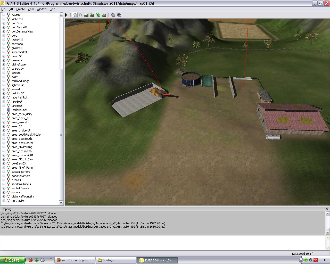Screen dimensions: 330x264
Task: Expand the sawmill node in scenegraph
Action: (4, 89)
